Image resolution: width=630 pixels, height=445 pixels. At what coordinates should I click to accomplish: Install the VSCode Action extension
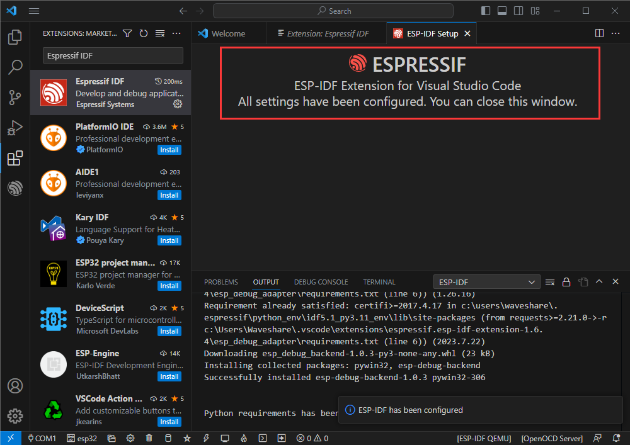[x=169, y=422]
